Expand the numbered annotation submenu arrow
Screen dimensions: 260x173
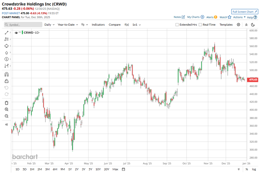tap(10, 59)
